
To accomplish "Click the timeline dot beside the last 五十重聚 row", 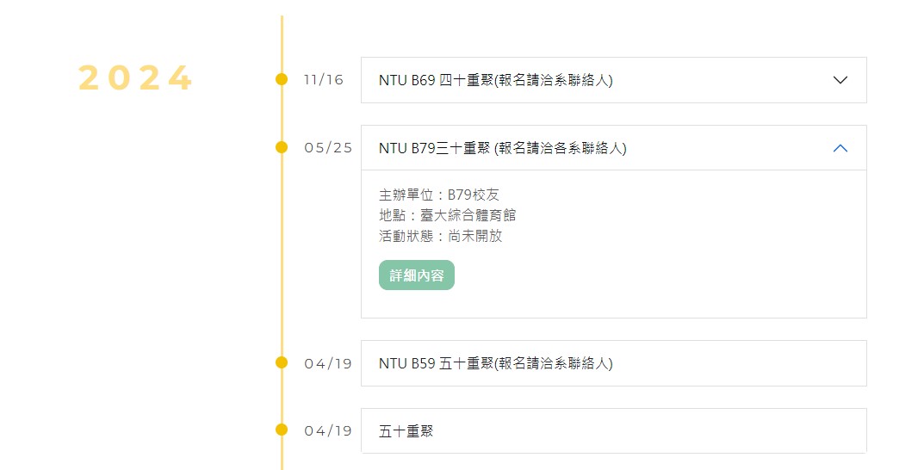I will [282, 430].
